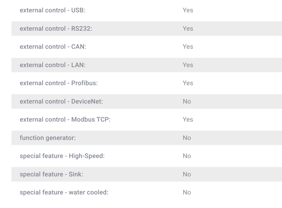This screenshot has height=208, width=282.
Task: Click the Yes value beside RS232
Action: coord(188,29)
